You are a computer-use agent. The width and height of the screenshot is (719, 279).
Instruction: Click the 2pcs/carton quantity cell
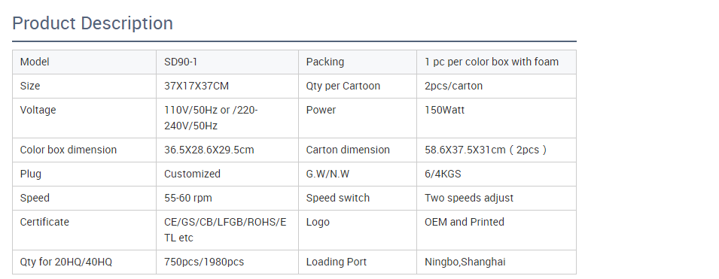click(496, 86)
